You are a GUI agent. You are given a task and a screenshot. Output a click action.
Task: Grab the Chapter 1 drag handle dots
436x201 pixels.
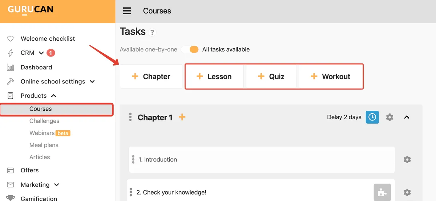click(x=130, y=117)
